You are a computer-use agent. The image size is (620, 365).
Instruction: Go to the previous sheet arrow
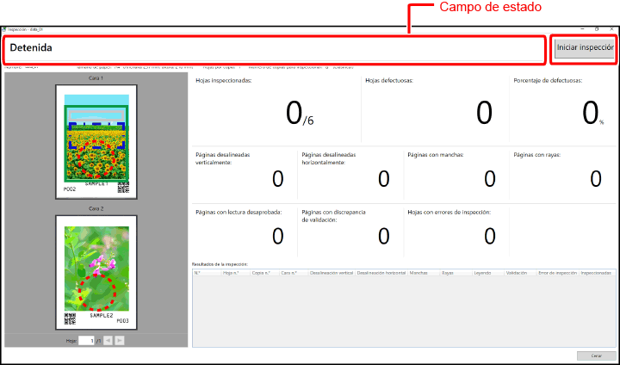click(109, 341)
